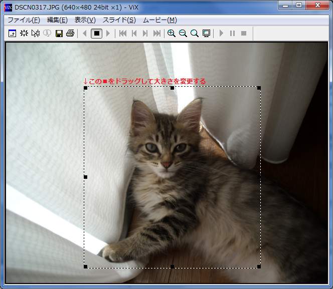Click the bottom-middle selection handle
Image resolution: width=333 pixels, height=289 pixels.
[172, 266]
